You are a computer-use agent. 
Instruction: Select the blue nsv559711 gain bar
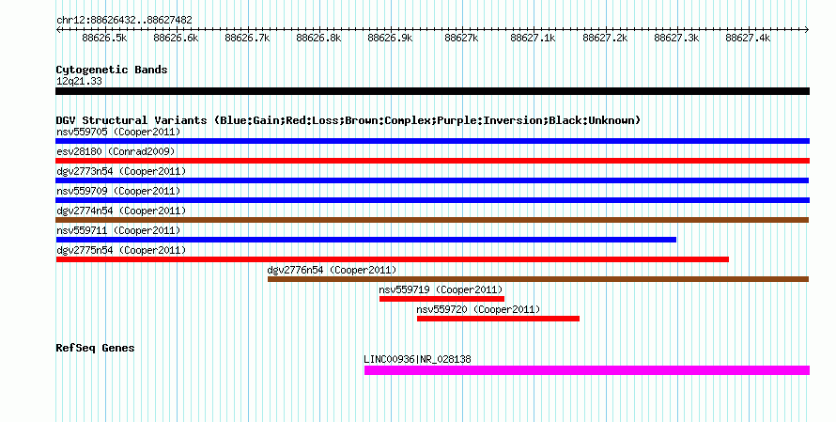click(x=365, y=240)
